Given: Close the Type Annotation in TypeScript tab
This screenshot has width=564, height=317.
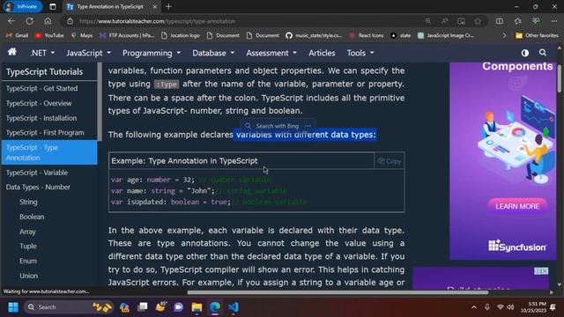Looking at the screenshot, I should [x=155, y=6].
